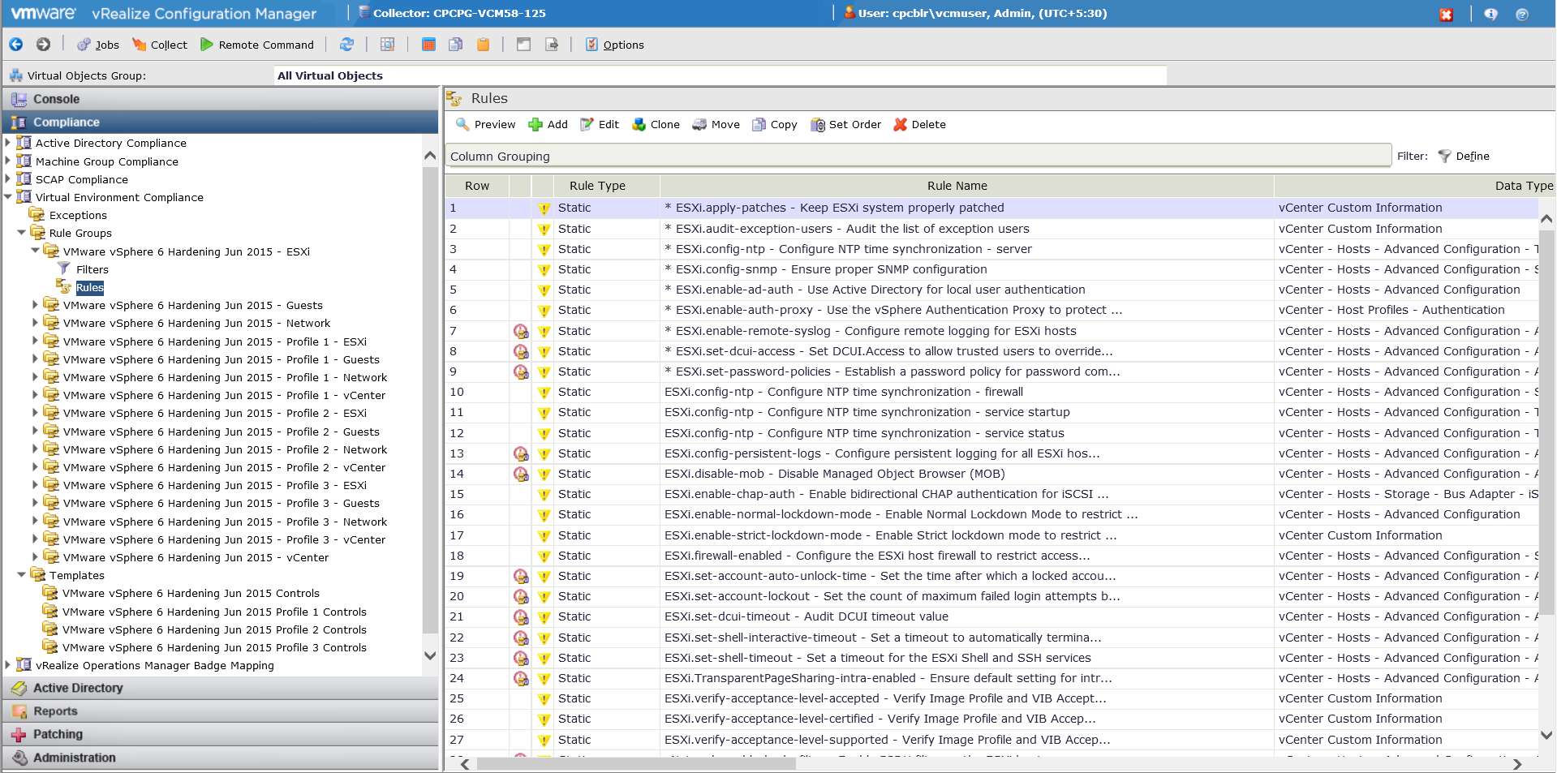Open the Patching panel section
Viewport: 1557px width, 773px height.
click(221, 734)
